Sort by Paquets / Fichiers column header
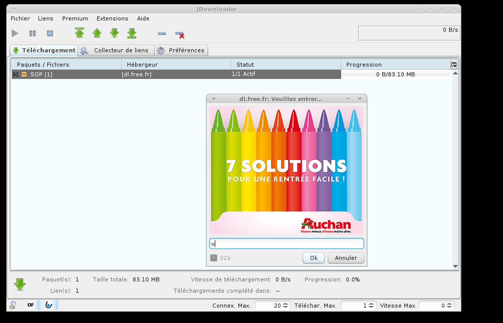Screen dimensions: 503x323 coord(66,65)
